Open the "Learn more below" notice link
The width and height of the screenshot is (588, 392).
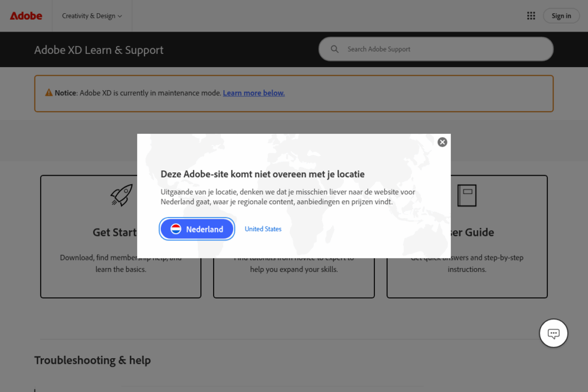tap(254, 92)
